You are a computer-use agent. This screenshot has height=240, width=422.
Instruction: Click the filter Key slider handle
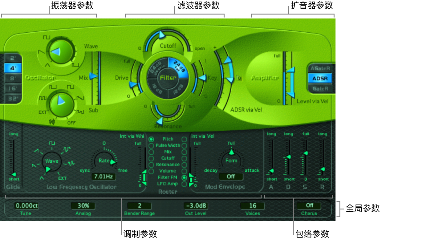tap(202, 78)
